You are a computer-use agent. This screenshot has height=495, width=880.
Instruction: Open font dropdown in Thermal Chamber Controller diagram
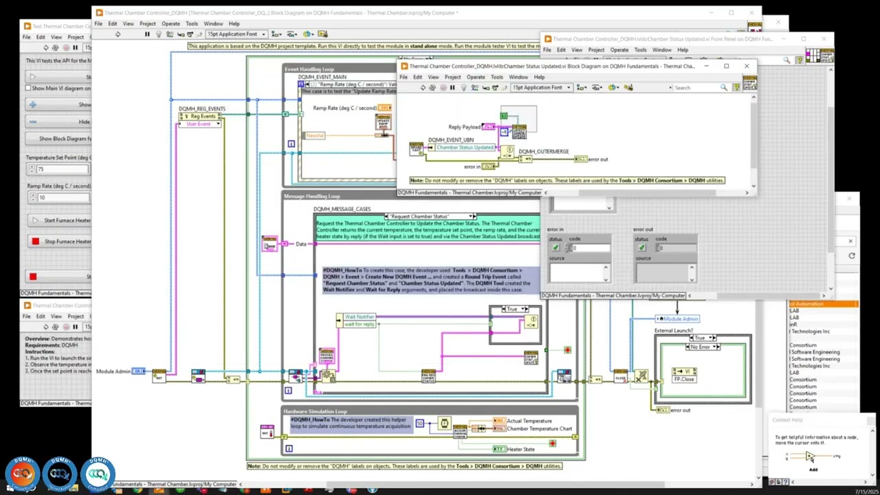[x=236, y=34]
